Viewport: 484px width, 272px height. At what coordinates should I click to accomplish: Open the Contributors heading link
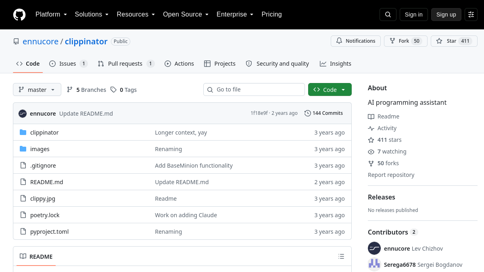[393, 232]
